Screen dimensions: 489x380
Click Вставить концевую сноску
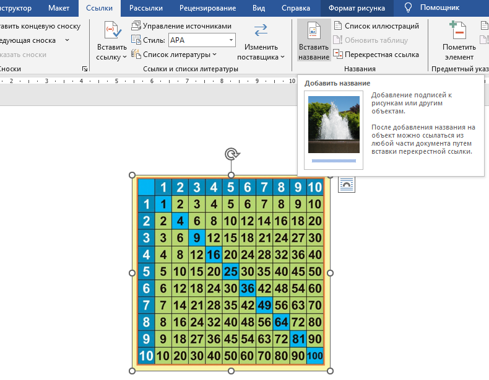click(x=40, y=26)
